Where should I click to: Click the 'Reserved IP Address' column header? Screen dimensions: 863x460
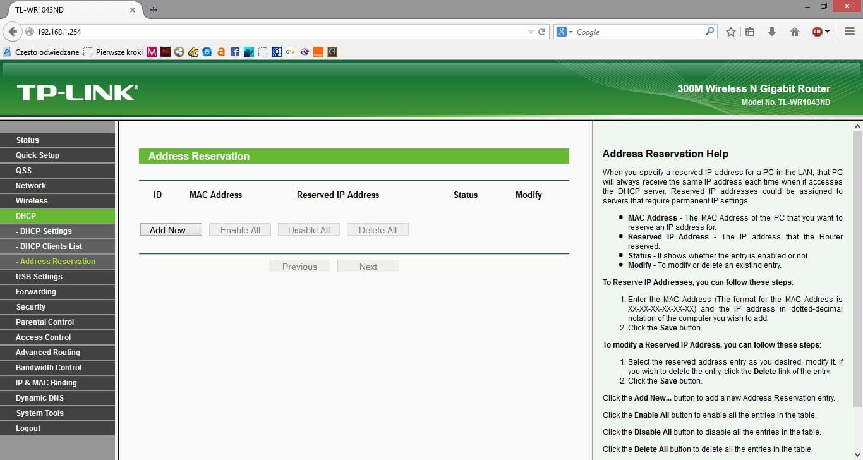(x=338, y=195)
